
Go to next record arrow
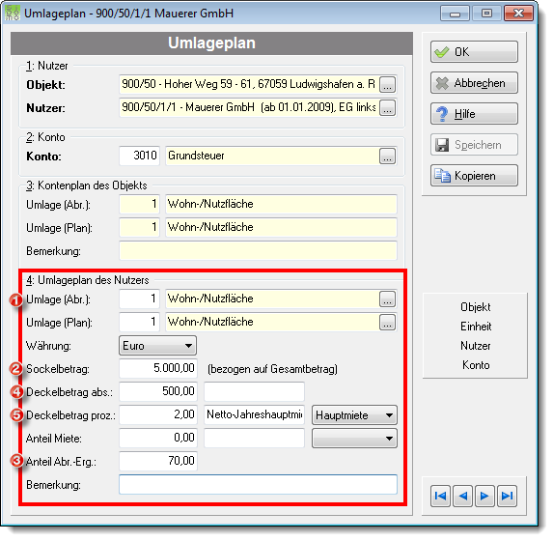(484, 497)
